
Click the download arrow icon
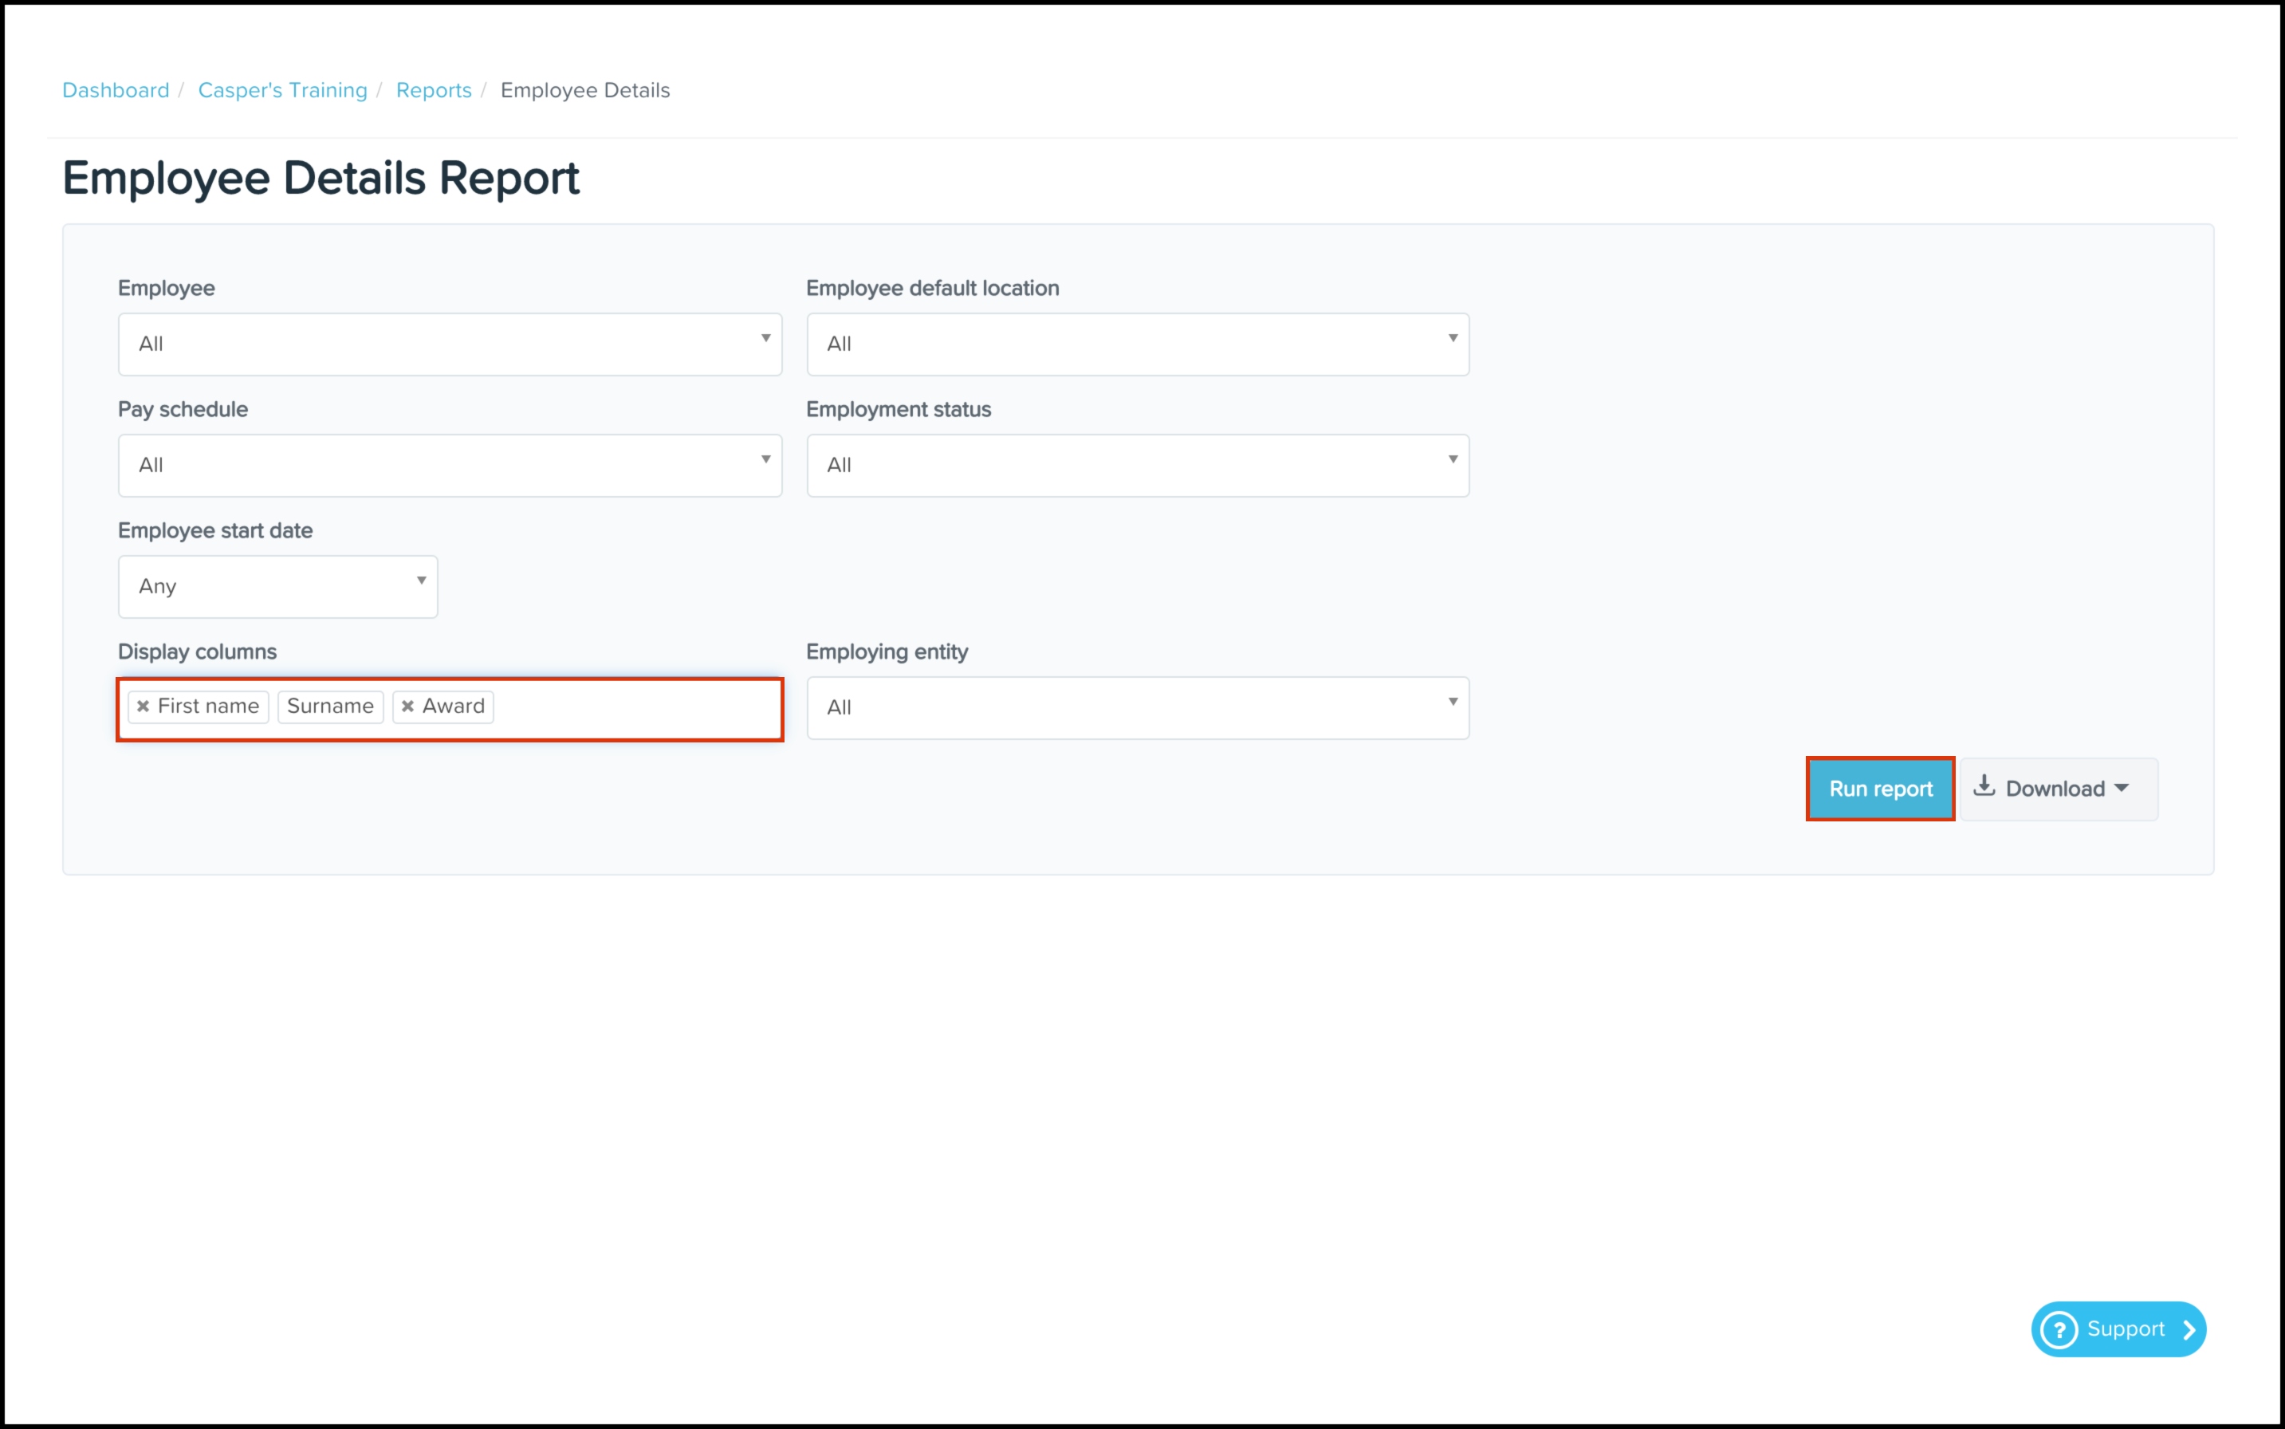click(1984, 786)
